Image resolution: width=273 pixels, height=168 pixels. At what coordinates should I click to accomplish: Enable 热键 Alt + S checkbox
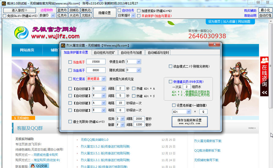click(133, 96)
